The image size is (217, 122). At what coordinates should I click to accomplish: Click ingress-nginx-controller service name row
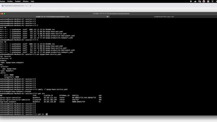click(11, 98)
